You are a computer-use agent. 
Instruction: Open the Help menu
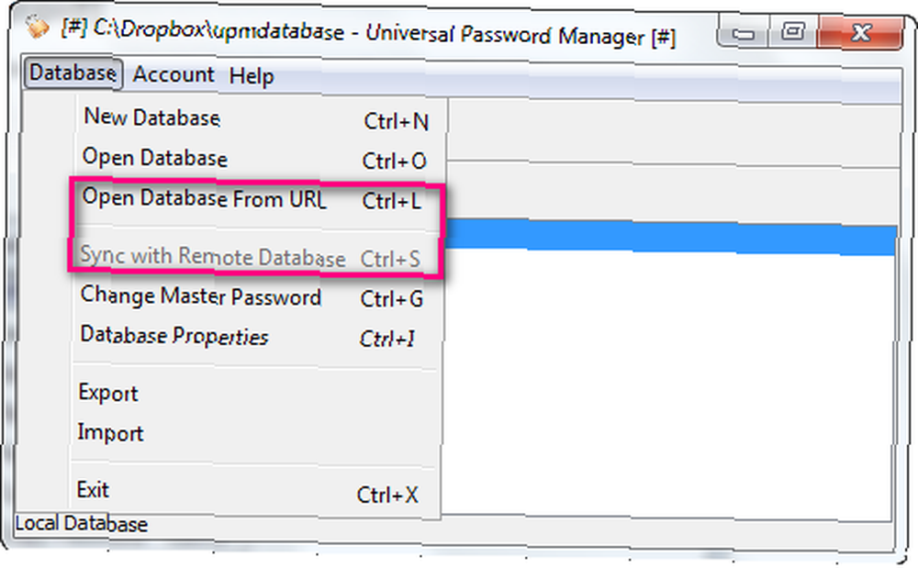[x=252, y=76]
